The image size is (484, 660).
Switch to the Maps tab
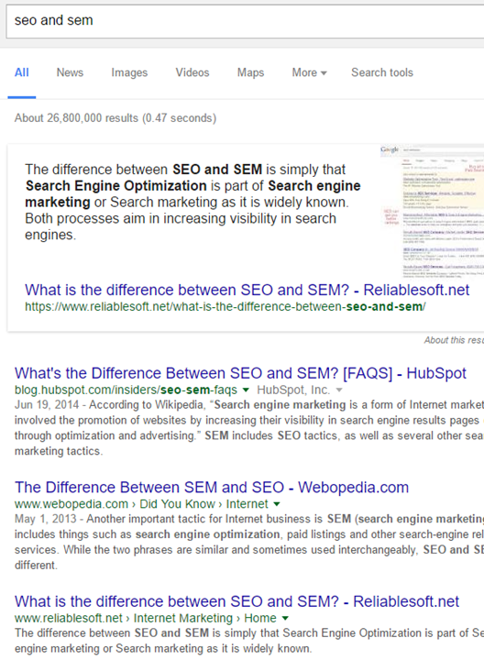click(x=250, y=72)
